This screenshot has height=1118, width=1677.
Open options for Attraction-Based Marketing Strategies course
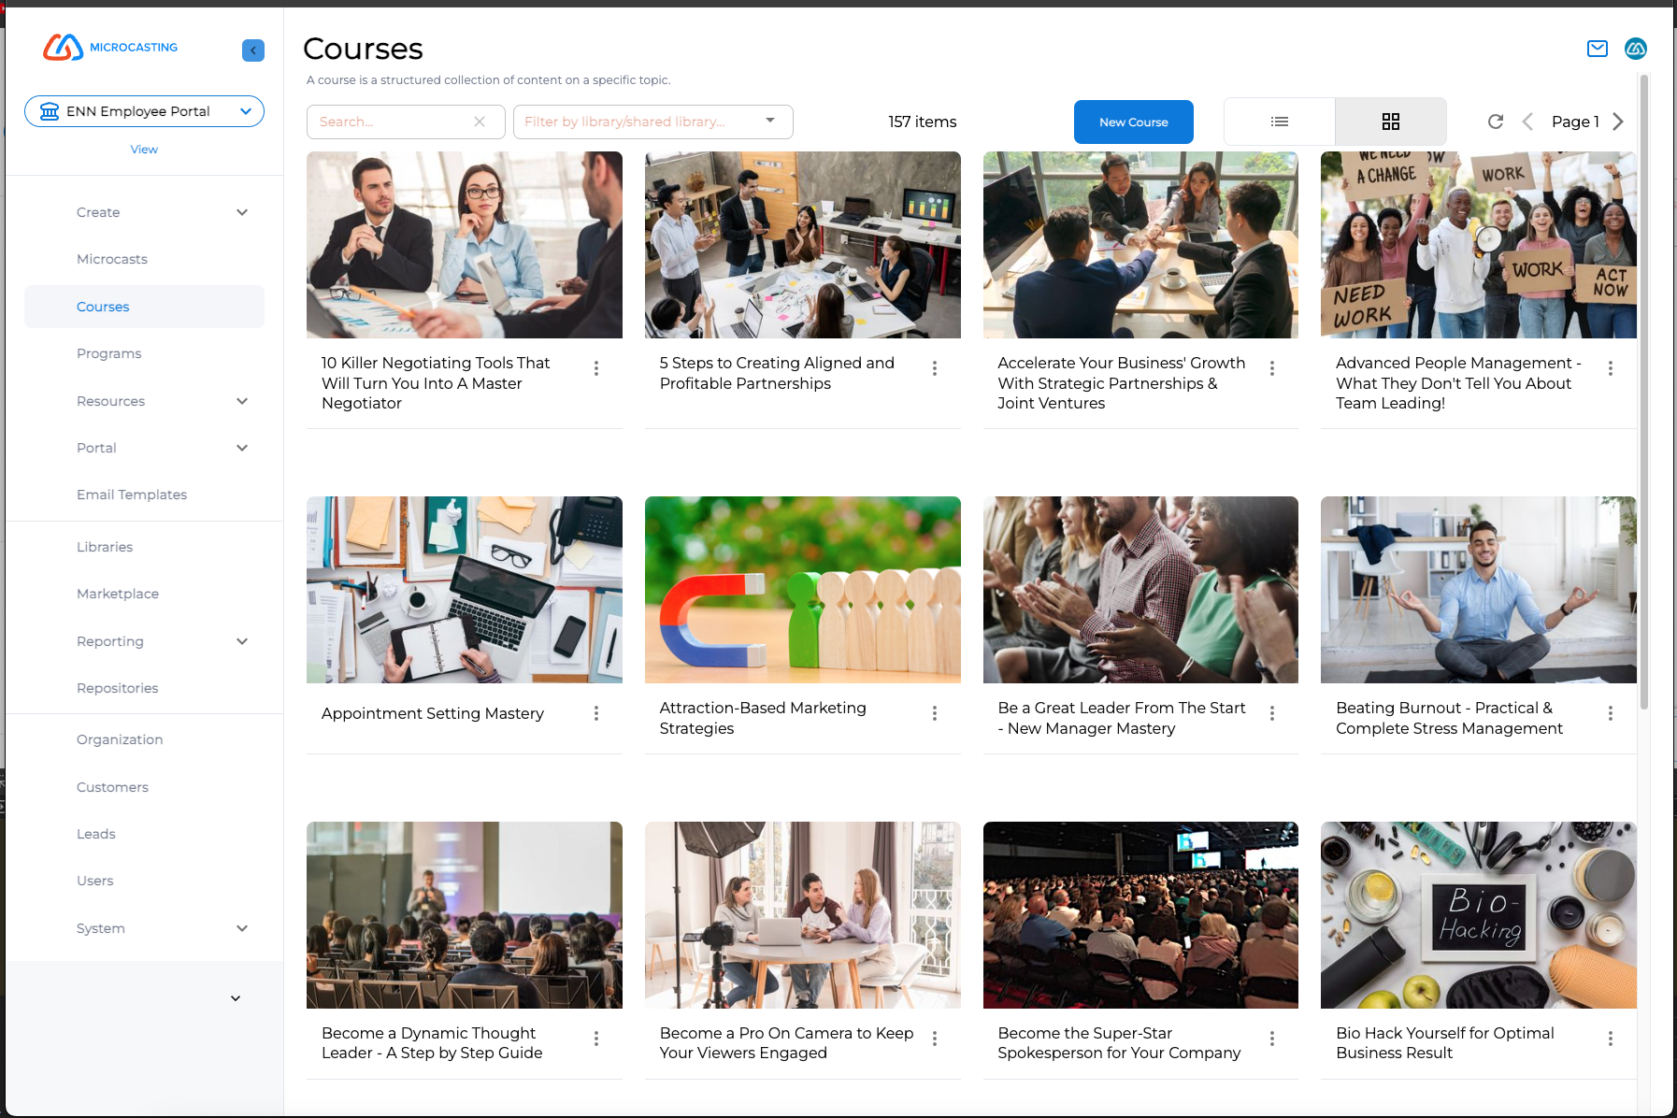point(935,713)
